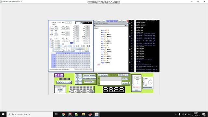
Task: Click keypad key 2
Action: coord(79,75)
